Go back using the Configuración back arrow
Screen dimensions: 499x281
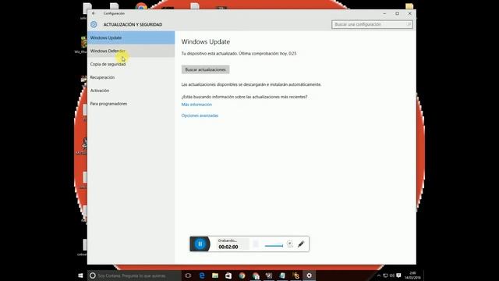[94, 13]
